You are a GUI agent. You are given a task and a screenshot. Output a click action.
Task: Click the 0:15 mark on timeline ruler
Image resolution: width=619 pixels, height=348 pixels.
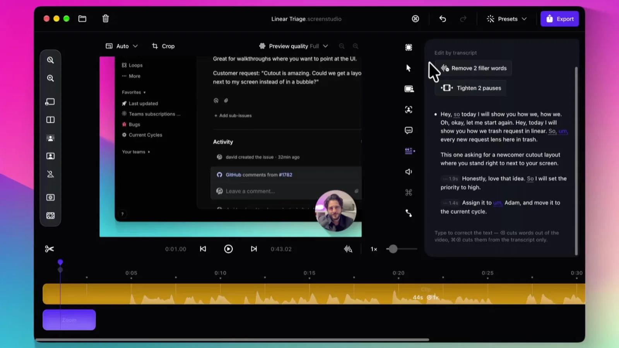click(x=309, y=273)
